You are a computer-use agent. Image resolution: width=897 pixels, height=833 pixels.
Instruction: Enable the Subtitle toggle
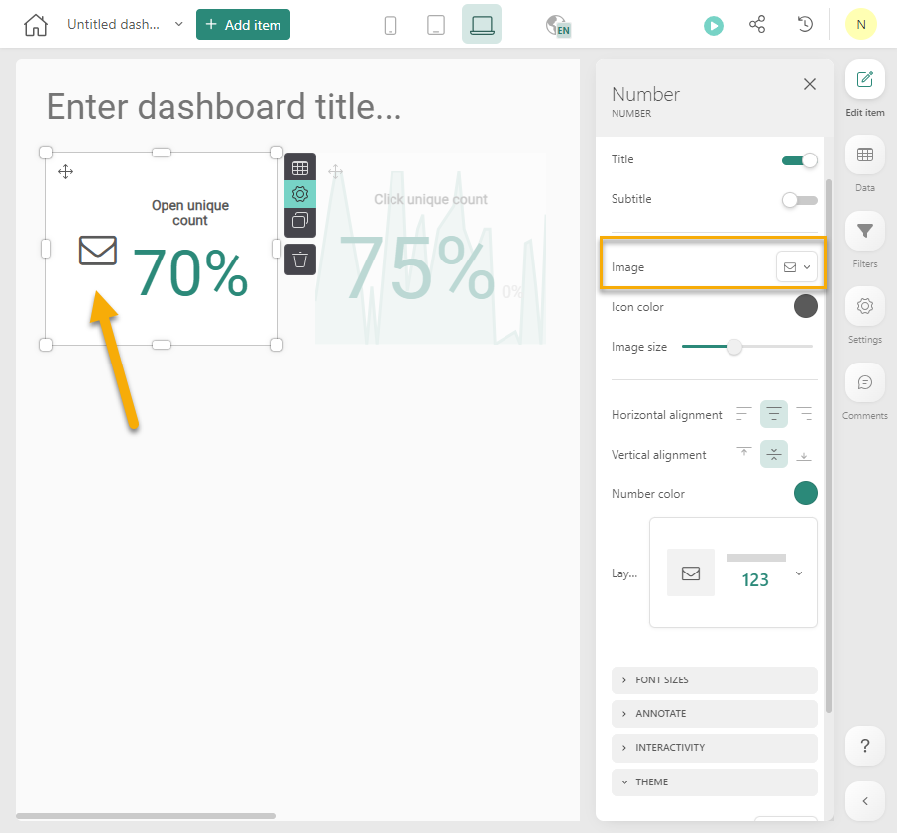[799, 200]
